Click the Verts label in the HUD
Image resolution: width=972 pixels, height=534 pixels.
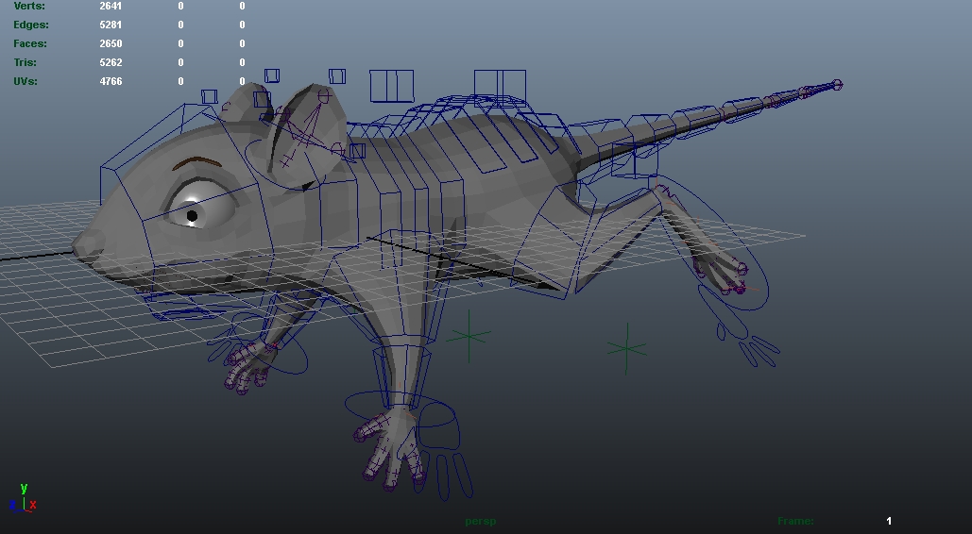coord(29,6)
